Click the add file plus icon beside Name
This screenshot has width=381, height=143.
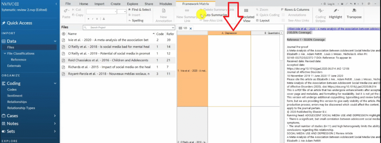click(x=64, y=34)
